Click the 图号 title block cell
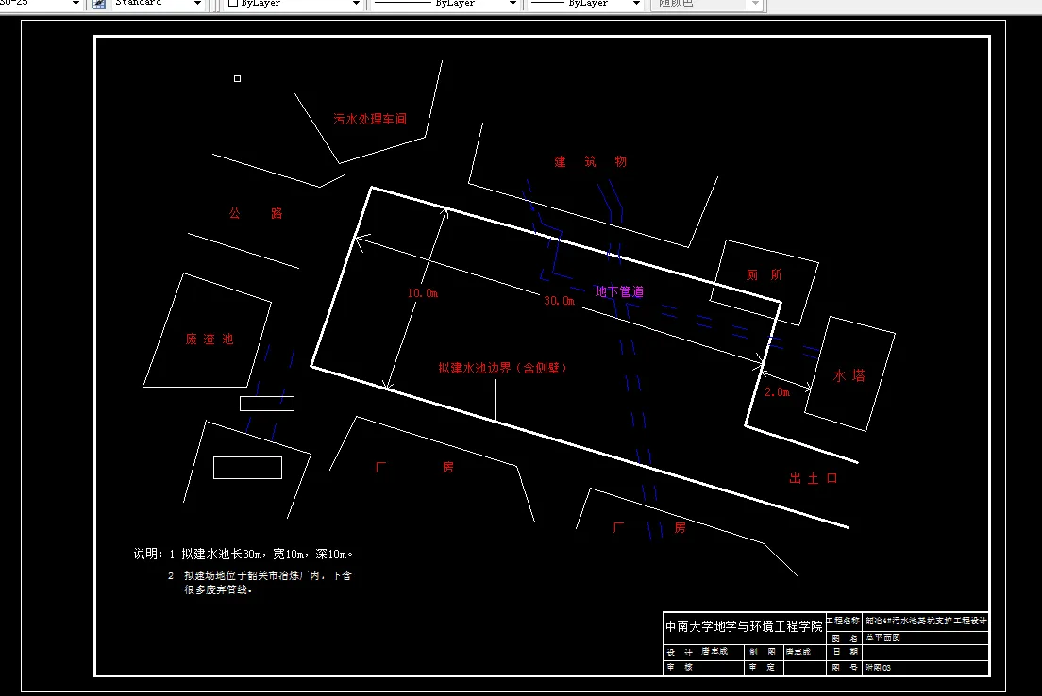This screenshot has width=1042, height=696. pos(845,668)
